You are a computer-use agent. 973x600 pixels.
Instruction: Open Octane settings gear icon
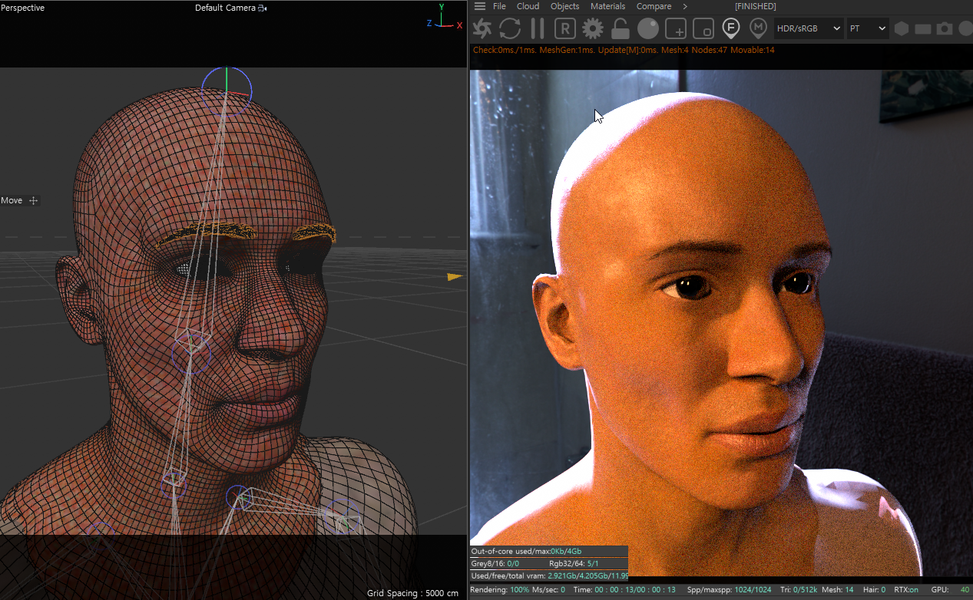pos(592,29)
